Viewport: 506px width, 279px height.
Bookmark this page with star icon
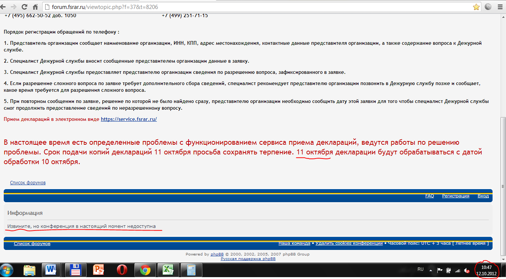(x=476, y=7)
